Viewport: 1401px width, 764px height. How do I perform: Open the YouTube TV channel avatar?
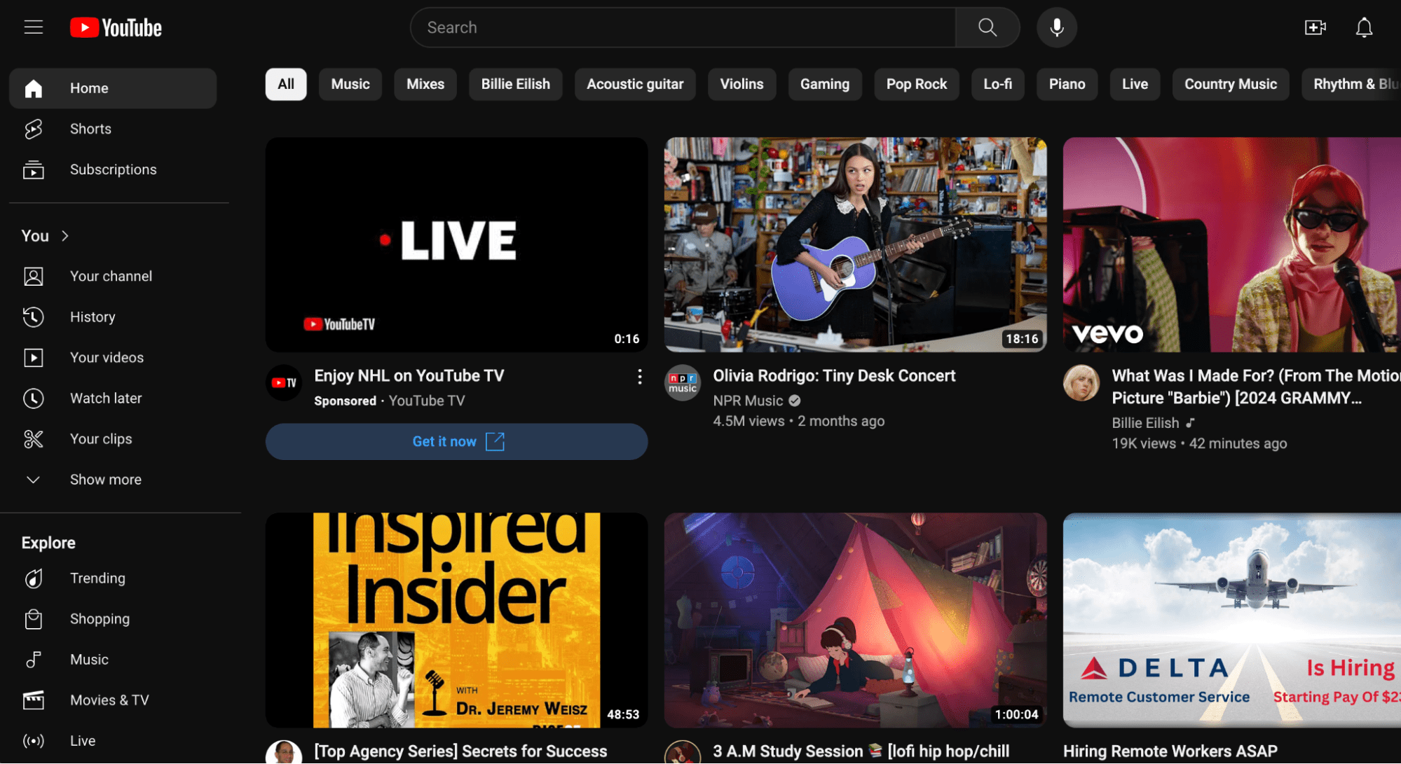point(284,382)
